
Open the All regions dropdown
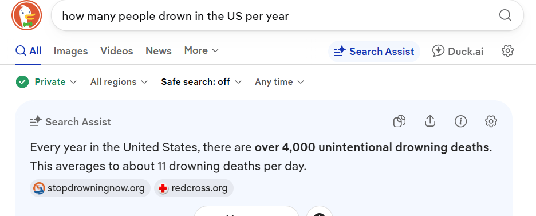coord(119,82)
